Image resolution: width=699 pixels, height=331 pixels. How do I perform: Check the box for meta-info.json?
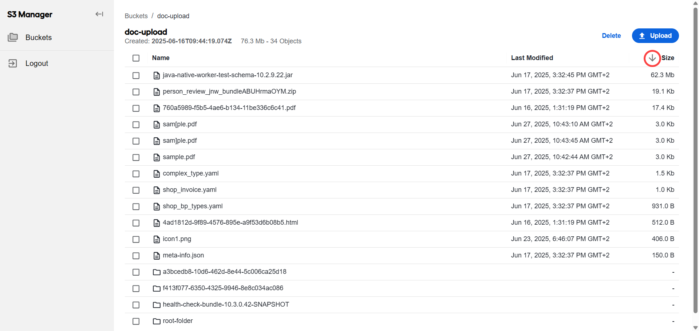pos(136,256)
